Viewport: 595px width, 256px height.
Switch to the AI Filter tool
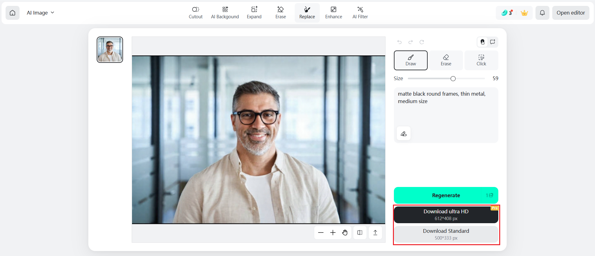tap(360, 13)
